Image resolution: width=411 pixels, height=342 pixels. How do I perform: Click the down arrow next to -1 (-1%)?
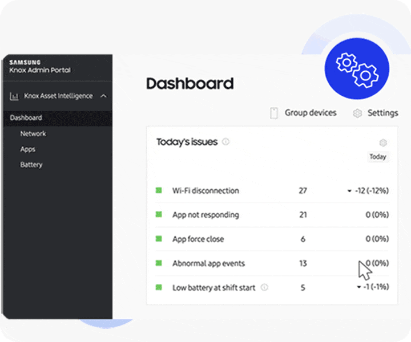point(359,287)
